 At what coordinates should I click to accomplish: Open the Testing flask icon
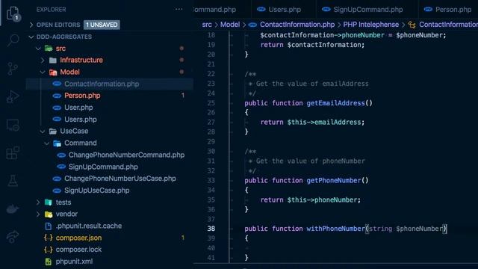13,181
